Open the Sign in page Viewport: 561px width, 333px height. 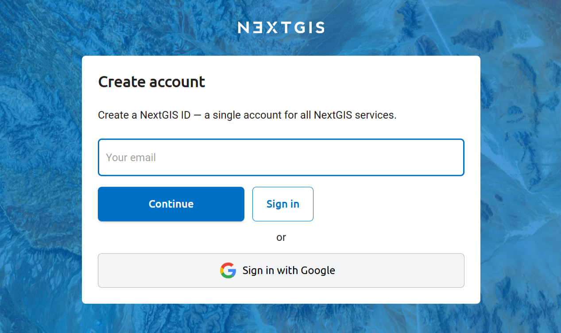[283, 204]
